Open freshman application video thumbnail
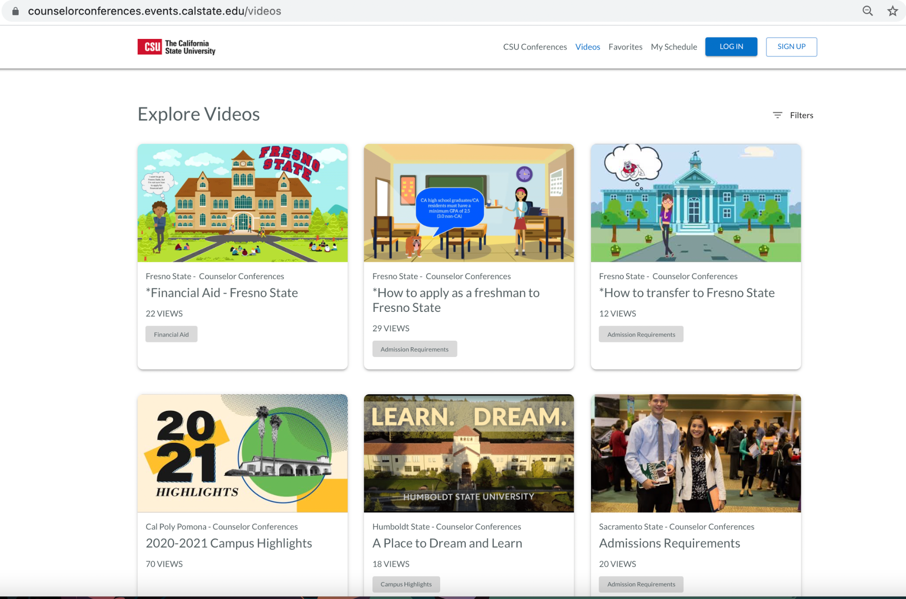The width and height of the screenshot is (906, 599). [469, 203]
